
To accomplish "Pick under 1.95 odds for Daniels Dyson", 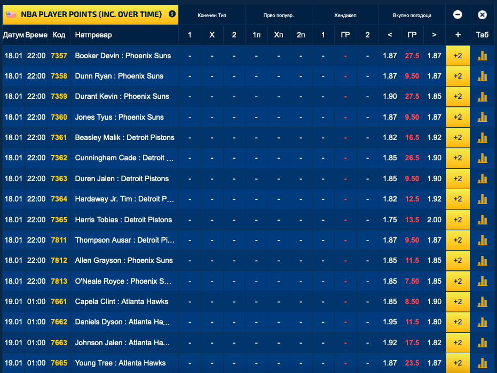I will point(390,322).
